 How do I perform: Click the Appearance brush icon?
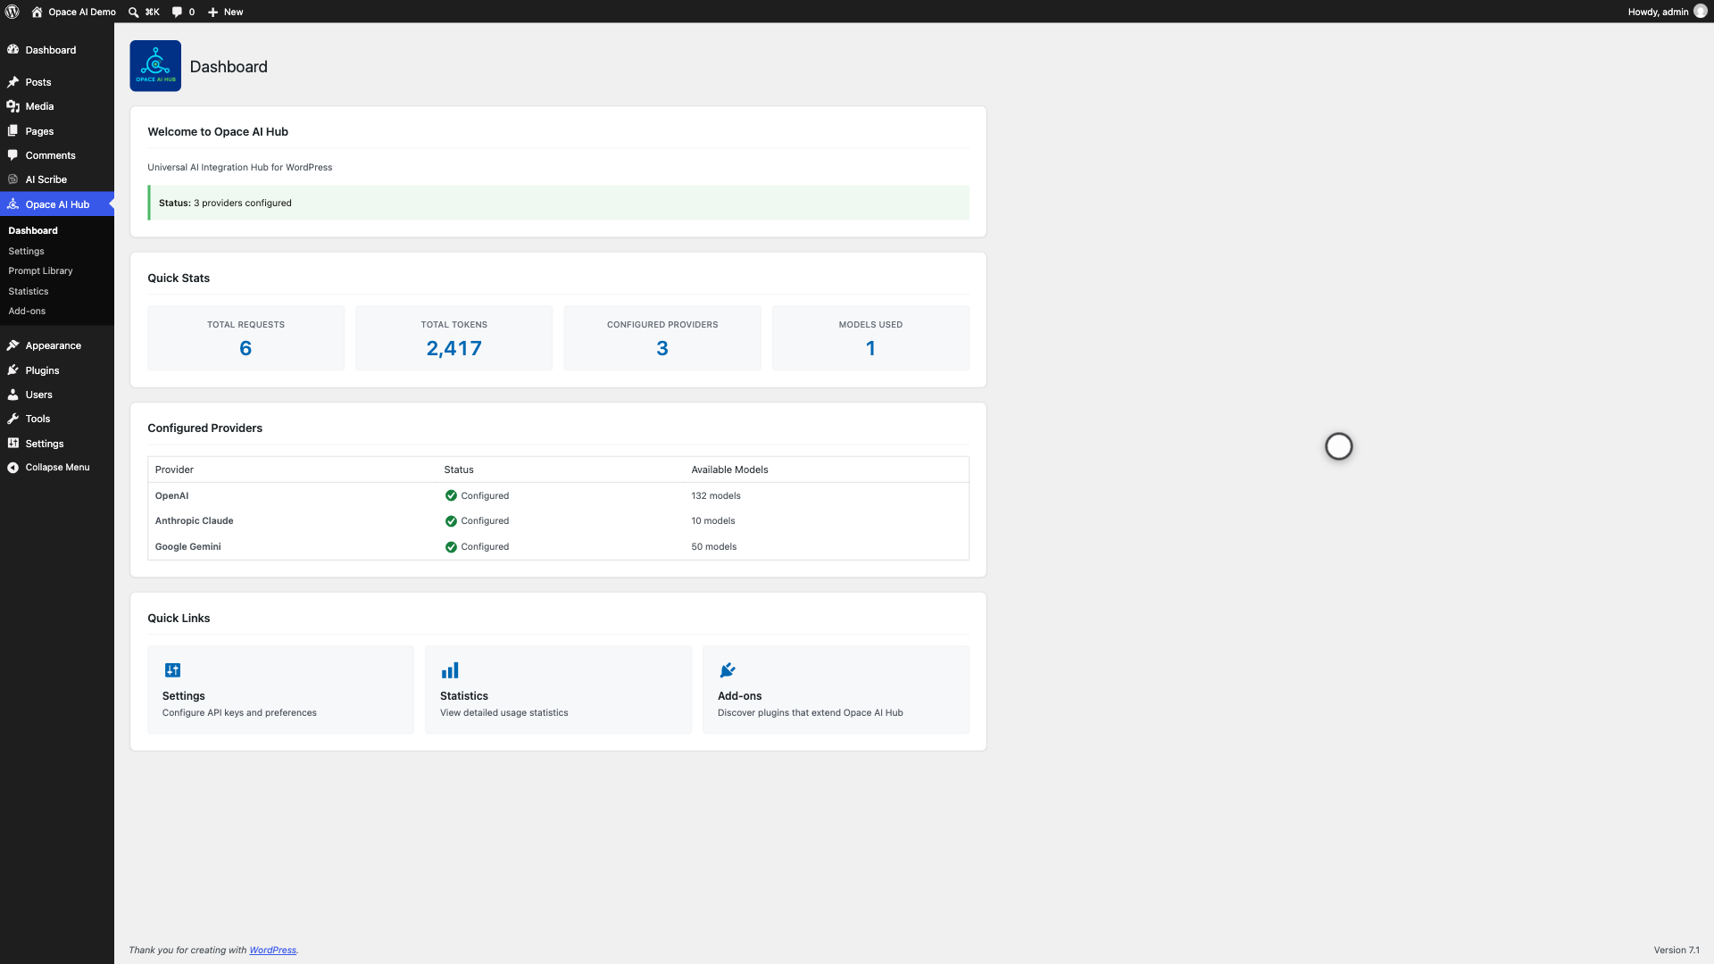point(13,345)
